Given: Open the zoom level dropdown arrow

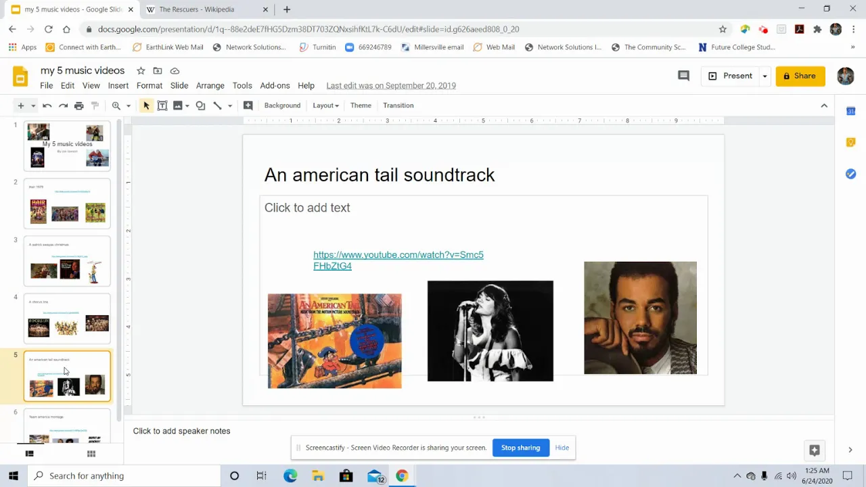Looking at the screenshot, I should click(x=128, y=106).
